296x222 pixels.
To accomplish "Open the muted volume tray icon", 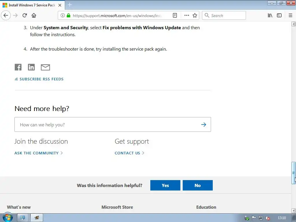I will [x=267, y=218].
